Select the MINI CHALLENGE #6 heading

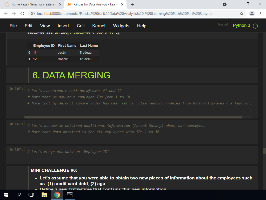coord(54,170)
